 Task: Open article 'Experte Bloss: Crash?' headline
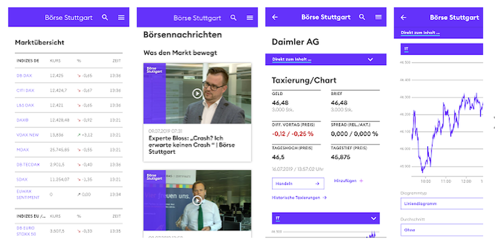pyautogui.click(x=192, y=145)
